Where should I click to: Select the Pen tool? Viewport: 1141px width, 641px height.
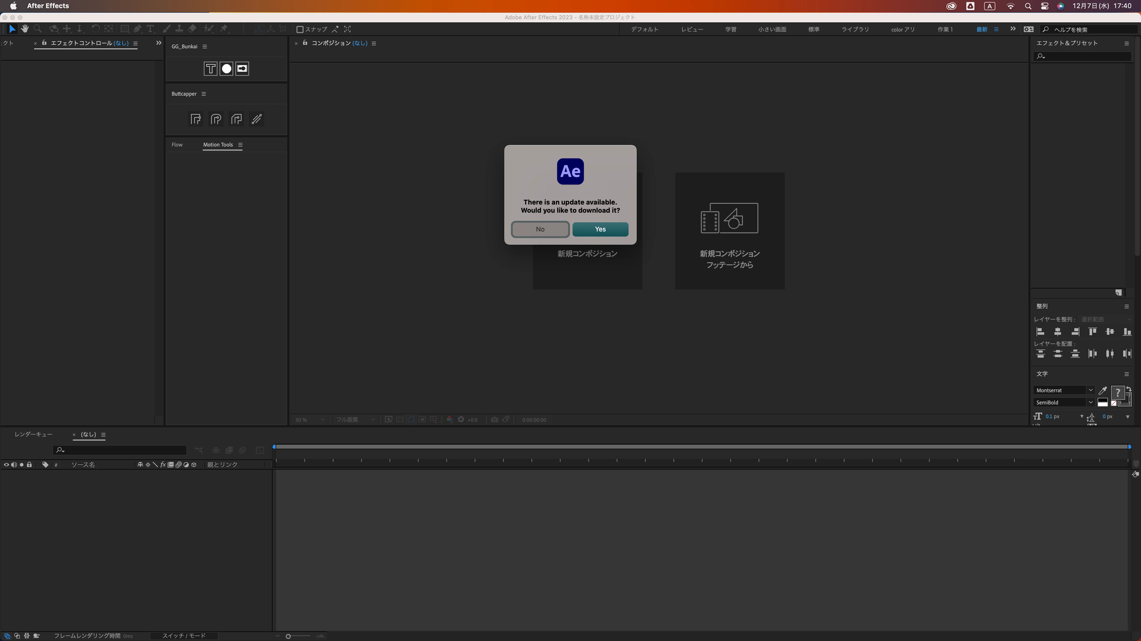(x=137, y=29)
